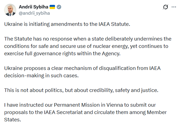This screenshot has height=123, width=181.
Task: Click the sentence about initiating IAEA Statute amendments
Action: point(67,24)
